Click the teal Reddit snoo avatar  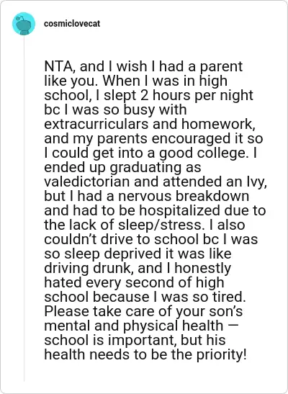point(24,24)
